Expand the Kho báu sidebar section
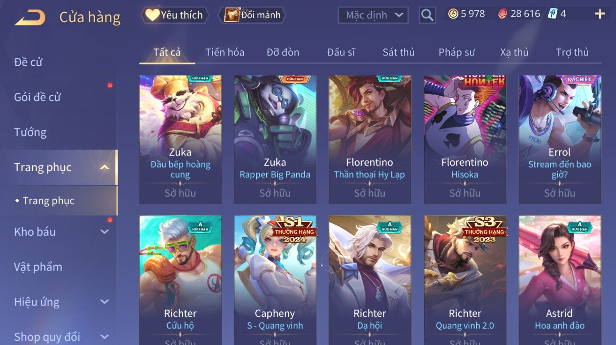This screenshot has height=345, width=616. click(105, 232)
